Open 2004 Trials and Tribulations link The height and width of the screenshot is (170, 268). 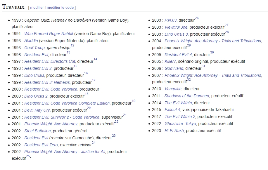213,41
